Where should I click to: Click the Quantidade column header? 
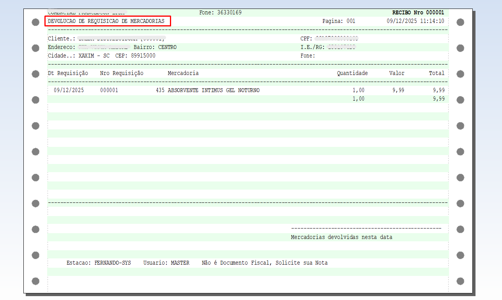(352, 73)
